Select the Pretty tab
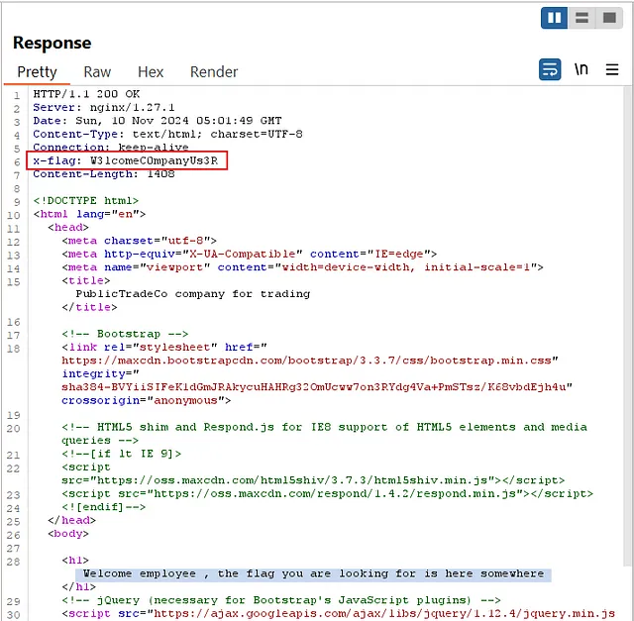The height and width of the screenshot is (621, 634). tap(37, 72)
